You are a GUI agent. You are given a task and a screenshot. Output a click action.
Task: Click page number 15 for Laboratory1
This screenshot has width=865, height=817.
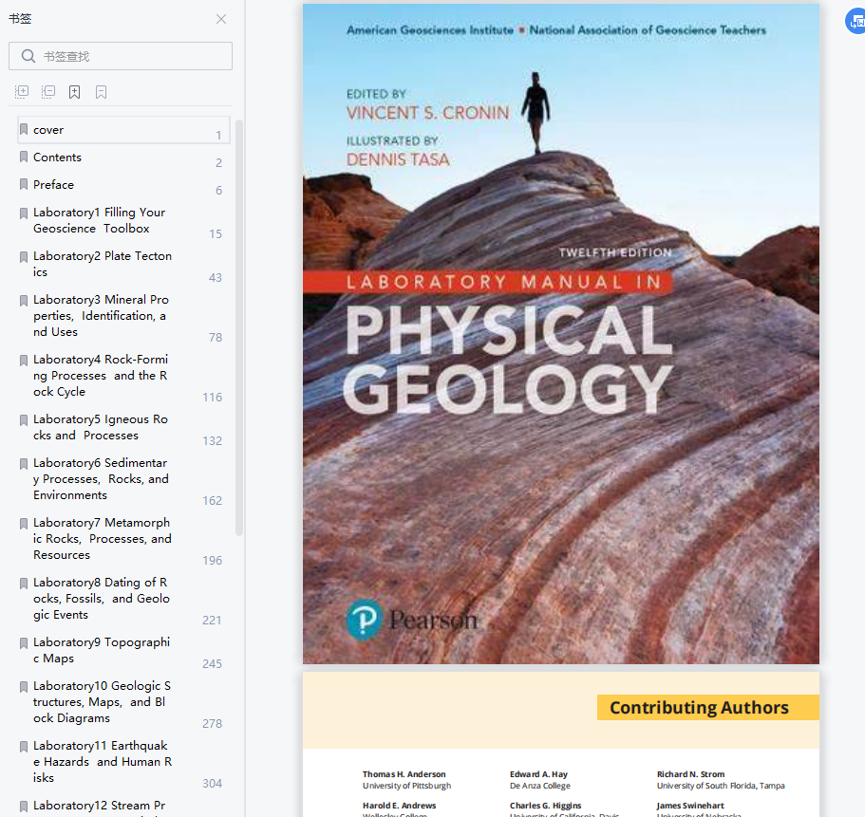point(216,234)
